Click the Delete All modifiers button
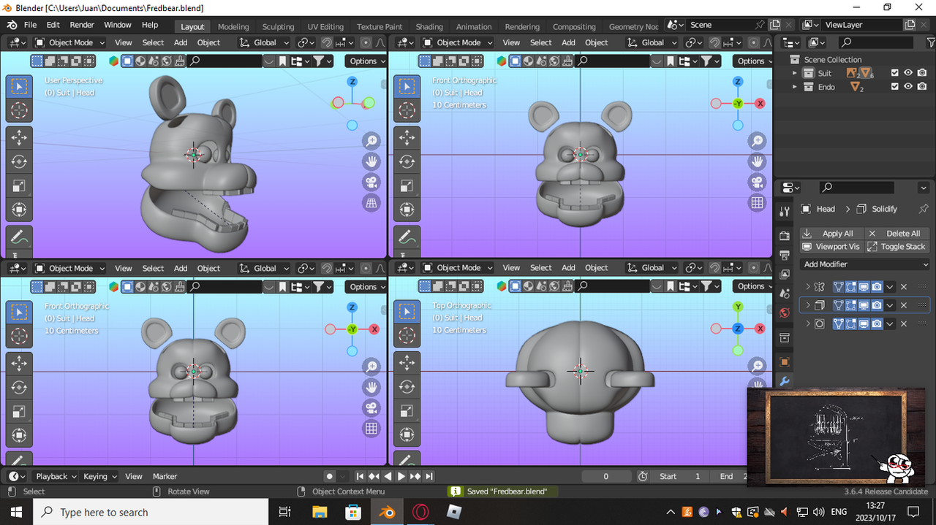The width and height of the screenshot is (936, 525). tap(897, 234)
